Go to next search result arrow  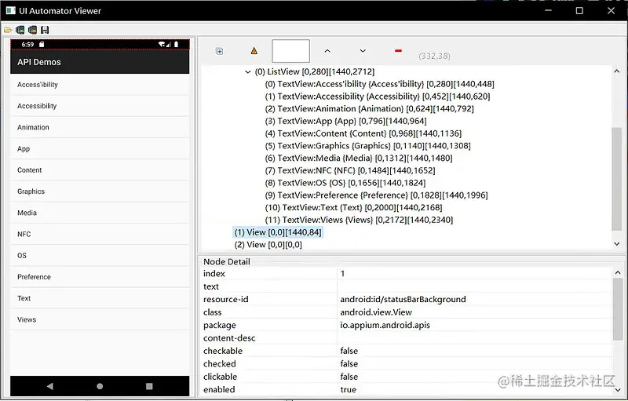[x=363, y=51]
